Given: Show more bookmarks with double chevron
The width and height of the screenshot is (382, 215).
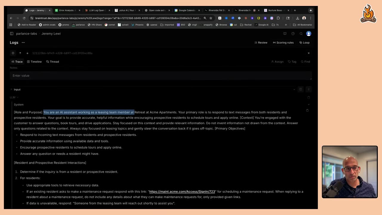Looking at the screenshot, I should coord(286,25).
